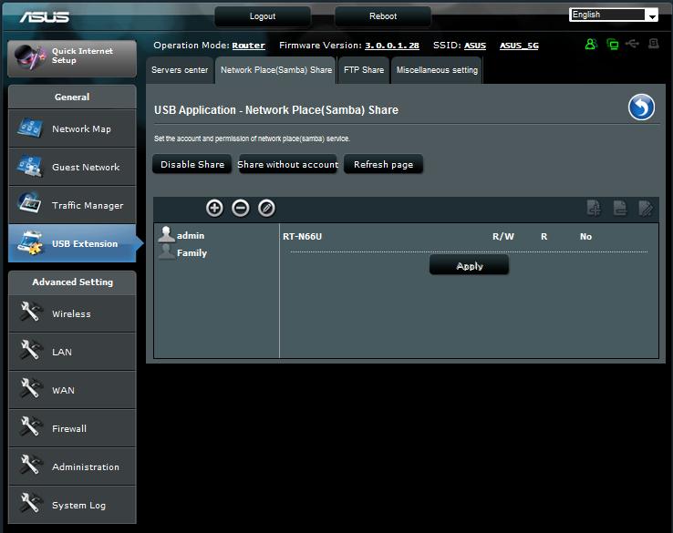Viewport: 673px width, 533px height.
Task: Select the RT-N66U folder entry
Action: pos(302,236)
